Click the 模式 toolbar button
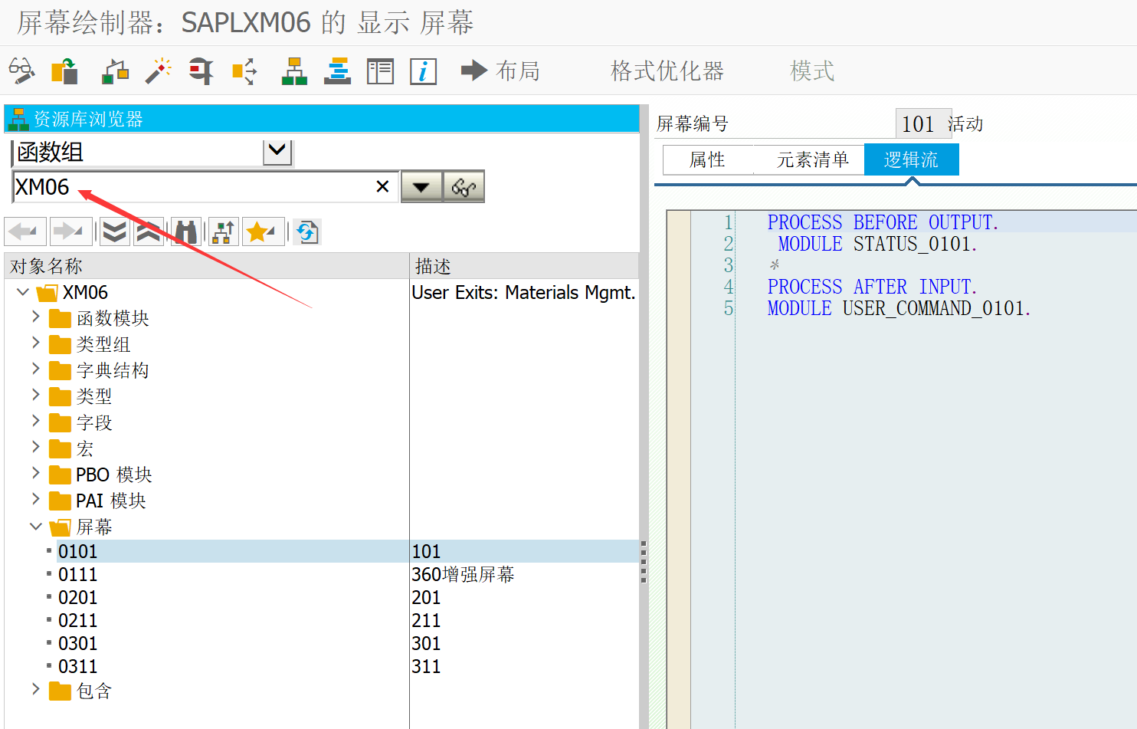Viewport: 1137px width, 729px height. 812,71
